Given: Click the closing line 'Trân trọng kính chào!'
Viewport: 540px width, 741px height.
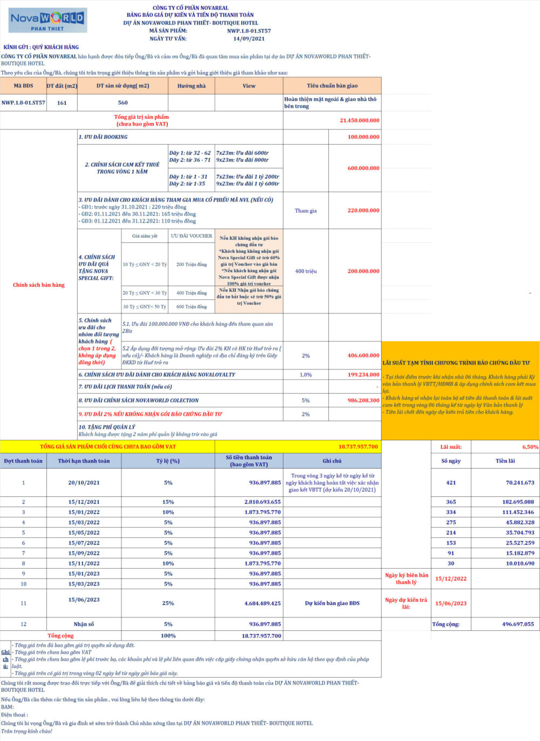Looking at the screenshot, I should tap(26, 731).
